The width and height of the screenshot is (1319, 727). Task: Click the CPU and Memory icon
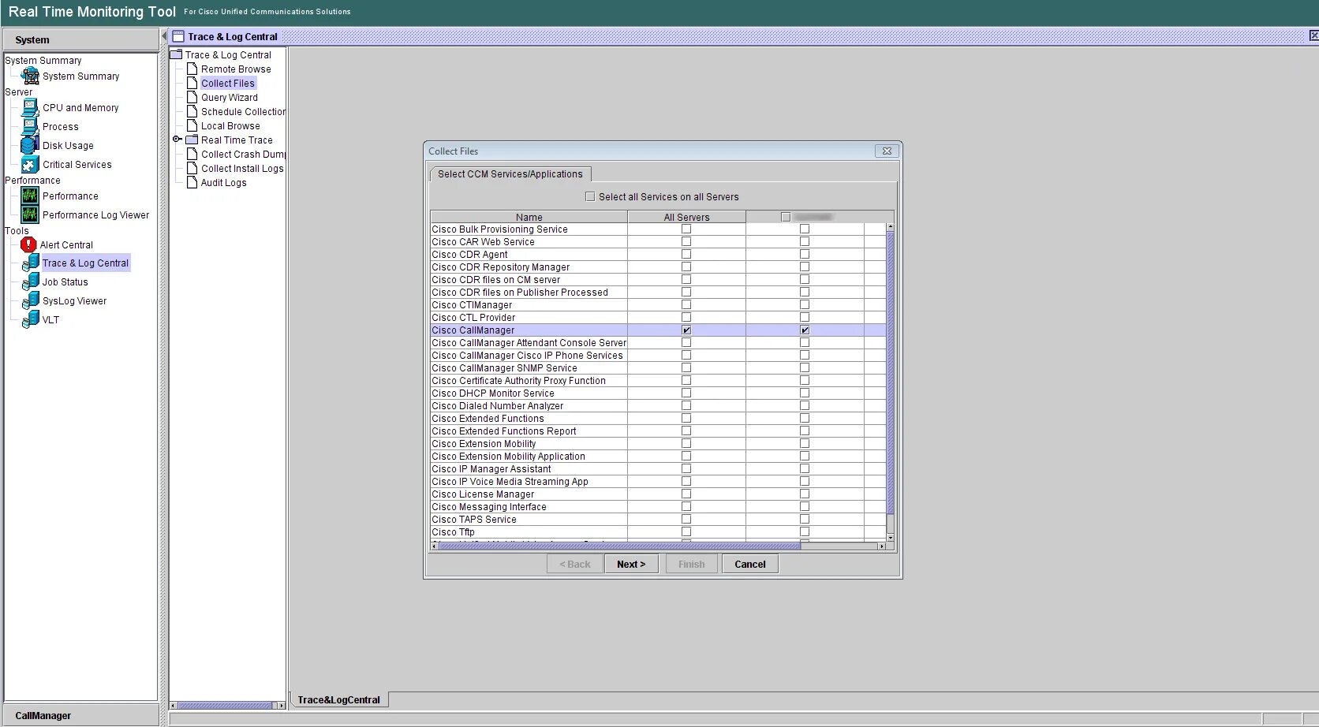click(30, 108)
